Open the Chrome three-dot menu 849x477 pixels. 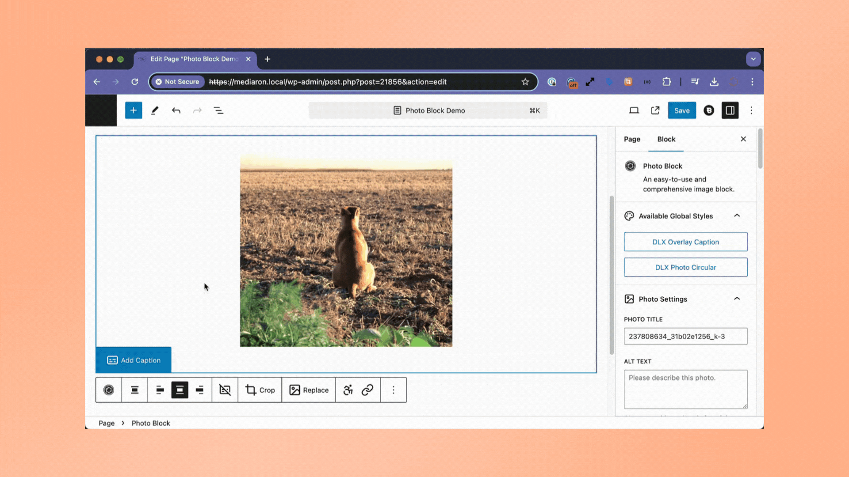(x=752, y=82)
